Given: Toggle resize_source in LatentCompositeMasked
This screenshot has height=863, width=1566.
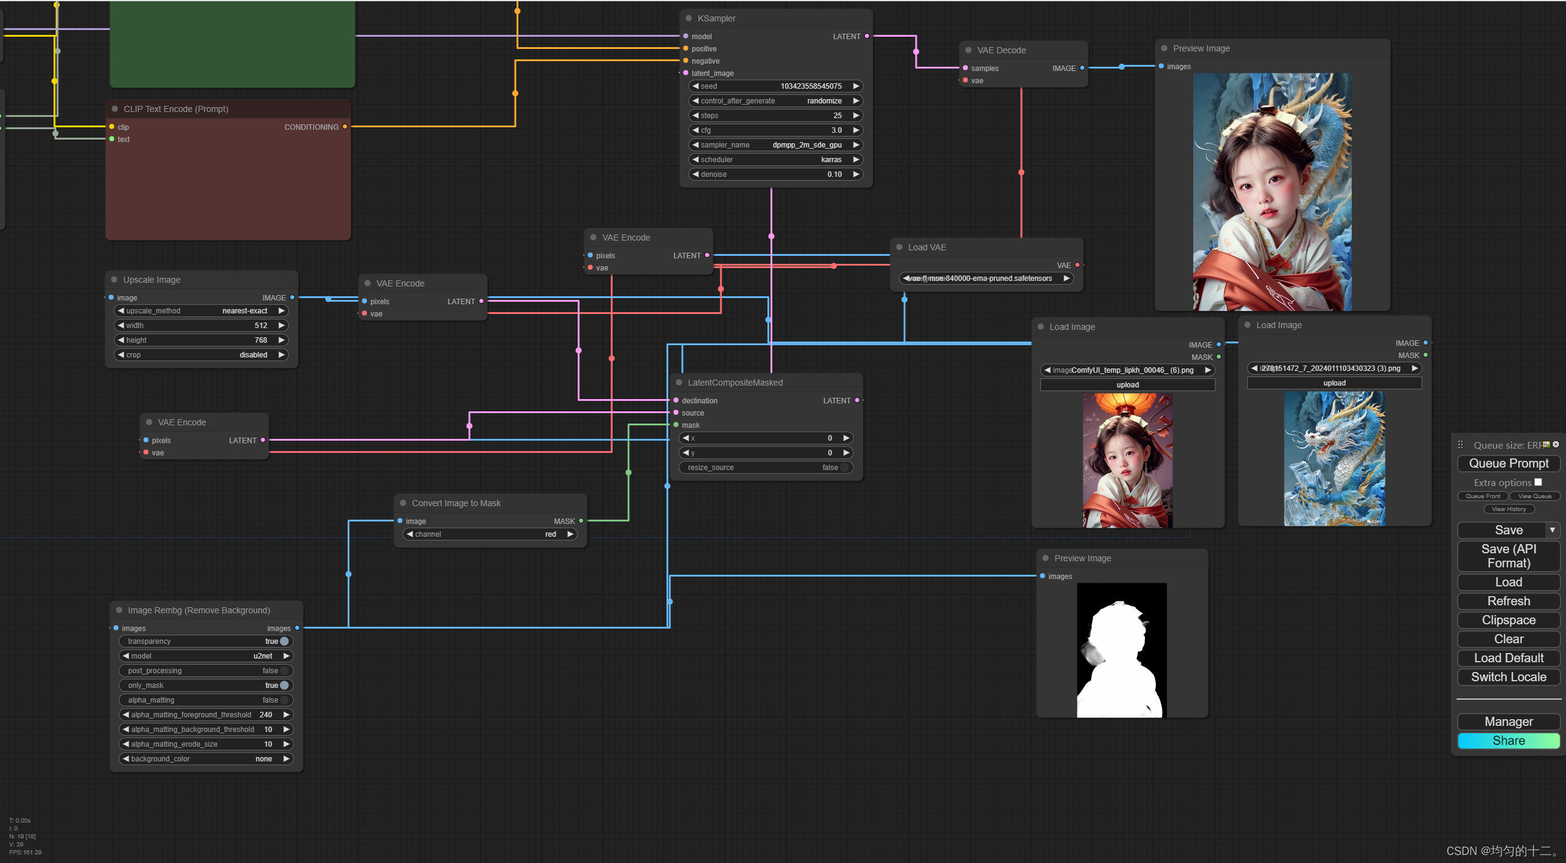Looking at the screenshot, I should pyautogui.click(x=844, y=468).
